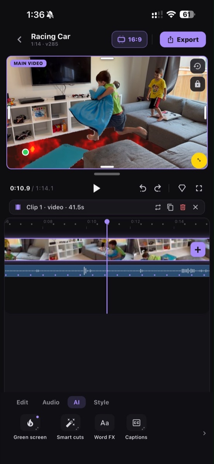Image resolution: width=214 pixels, height=464 pixels.
Task: Switch to the Audio tab
Action: 51,402
